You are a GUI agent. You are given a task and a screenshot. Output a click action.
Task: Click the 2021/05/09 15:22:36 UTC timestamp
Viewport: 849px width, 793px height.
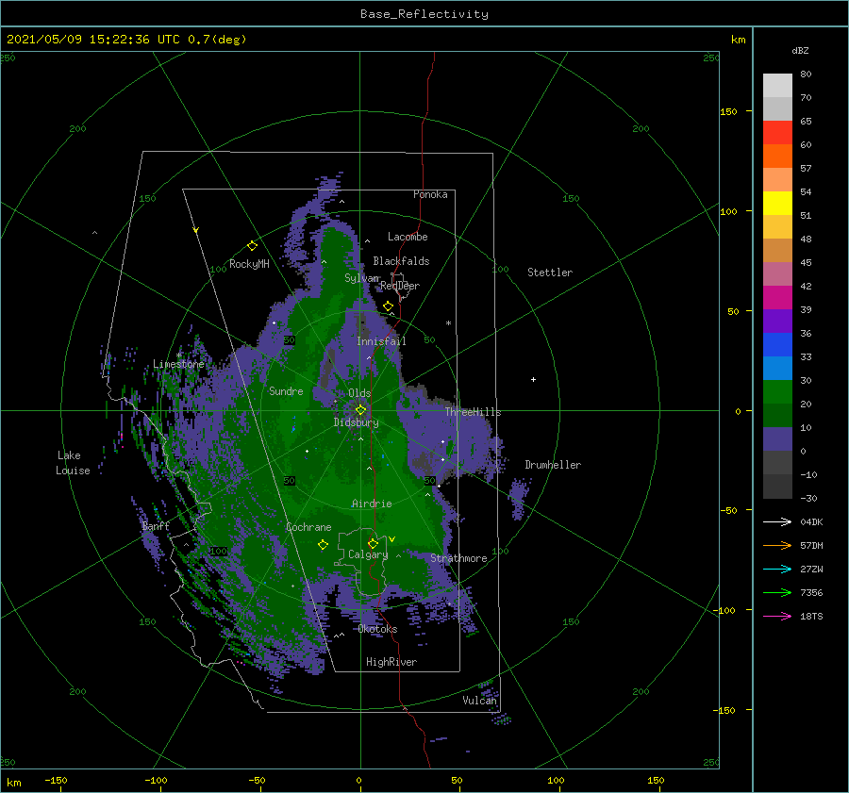92,40
